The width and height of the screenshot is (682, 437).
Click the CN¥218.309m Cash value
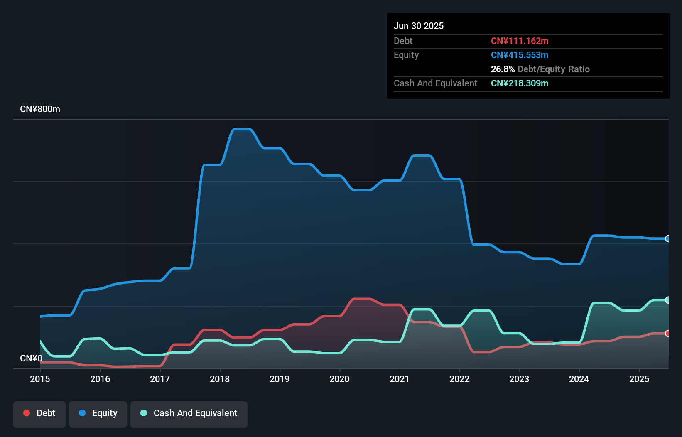coord(520,83)
